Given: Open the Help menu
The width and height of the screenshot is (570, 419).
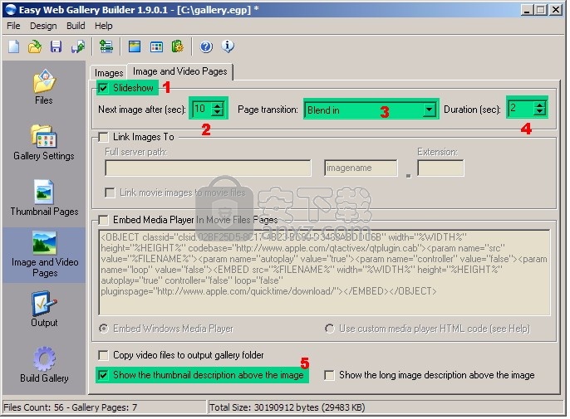Looking at the screenshot, I should (104, 26).
